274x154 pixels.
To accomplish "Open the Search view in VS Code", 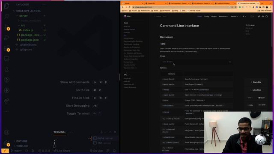I will pos(7,16).
